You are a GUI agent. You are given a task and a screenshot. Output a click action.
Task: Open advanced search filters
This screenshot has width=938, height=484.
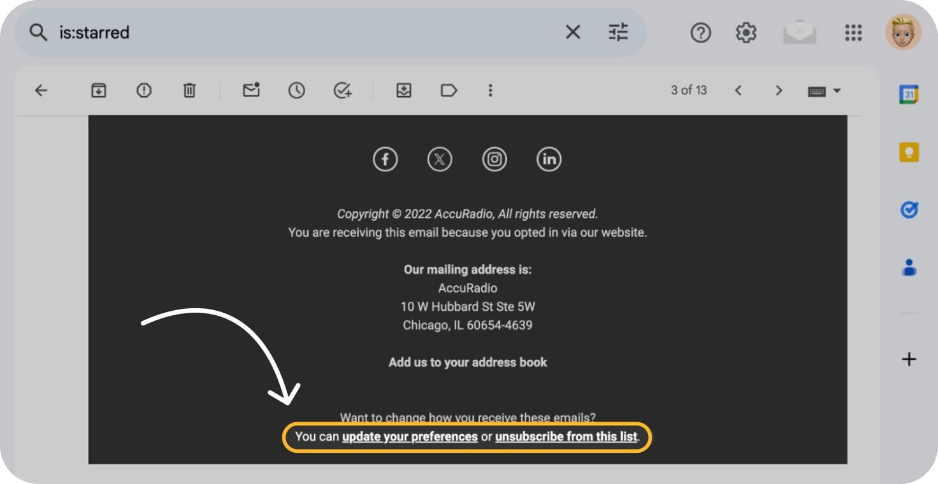point(617,32)
